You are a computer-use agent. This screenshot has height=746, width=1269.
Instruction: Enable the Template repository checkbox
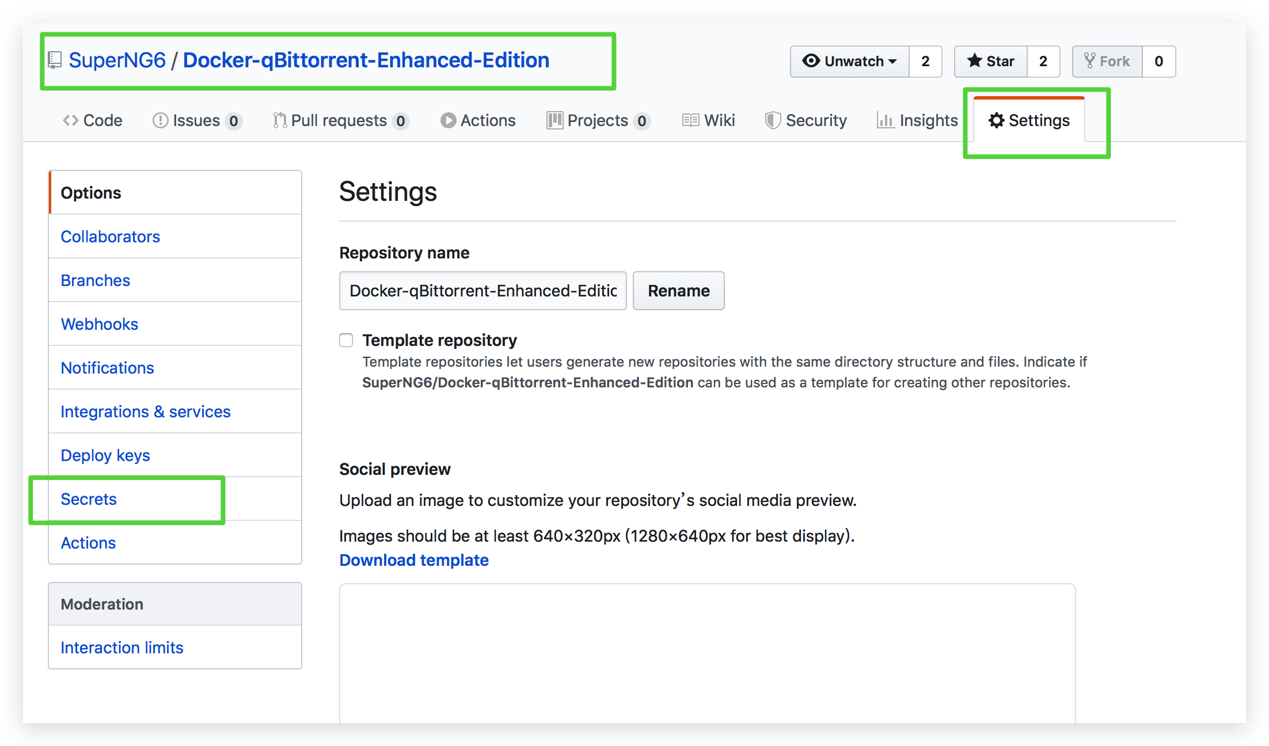click(346, 340)
